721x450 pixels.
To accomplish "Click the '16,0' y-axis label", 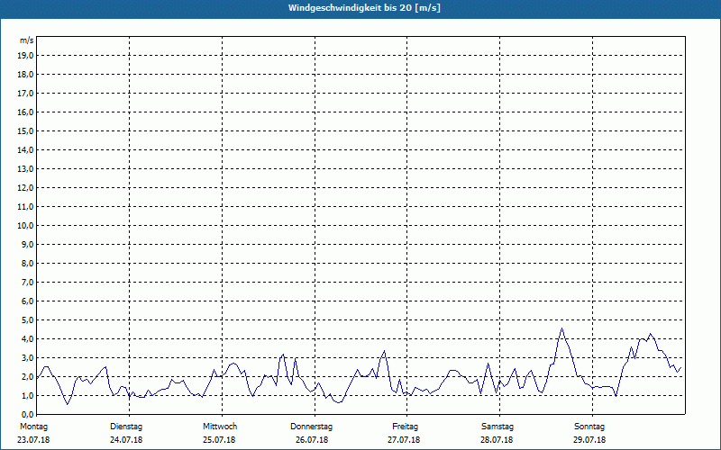I will click(x=24, y=112).
